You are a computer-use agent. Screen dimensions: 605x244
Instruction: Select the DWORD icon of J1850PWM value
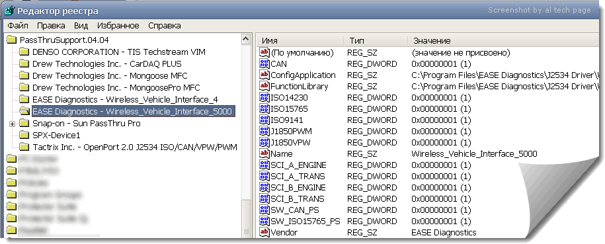[264, 132]
